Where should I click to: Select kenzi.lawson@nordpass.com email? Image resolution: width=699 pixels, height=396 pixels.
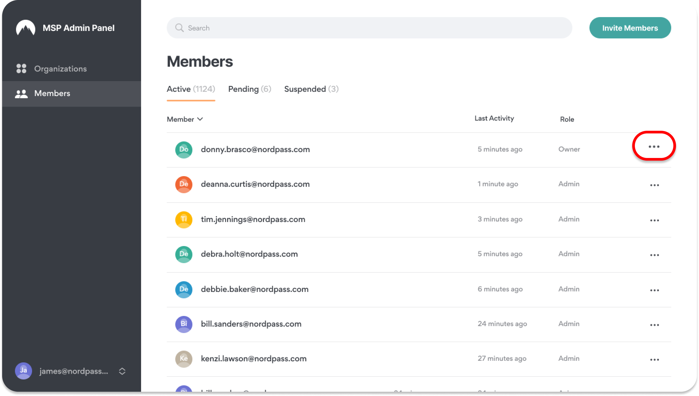tap(254, 359)
